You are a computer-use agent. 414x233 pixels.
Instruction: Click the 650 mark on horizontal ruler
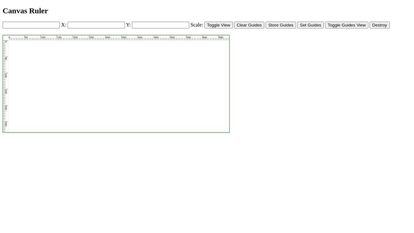[x=219, y=38]
